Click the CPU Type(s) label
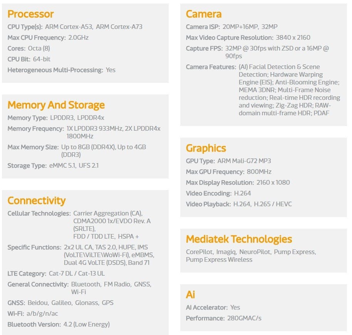352x335 pixels. (25, 27)
